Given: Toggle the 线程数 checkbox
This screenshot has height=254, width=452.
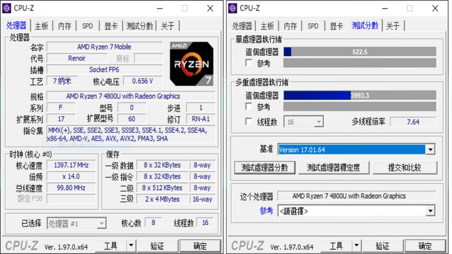Looking at the screenshot, I should (249, 122).
